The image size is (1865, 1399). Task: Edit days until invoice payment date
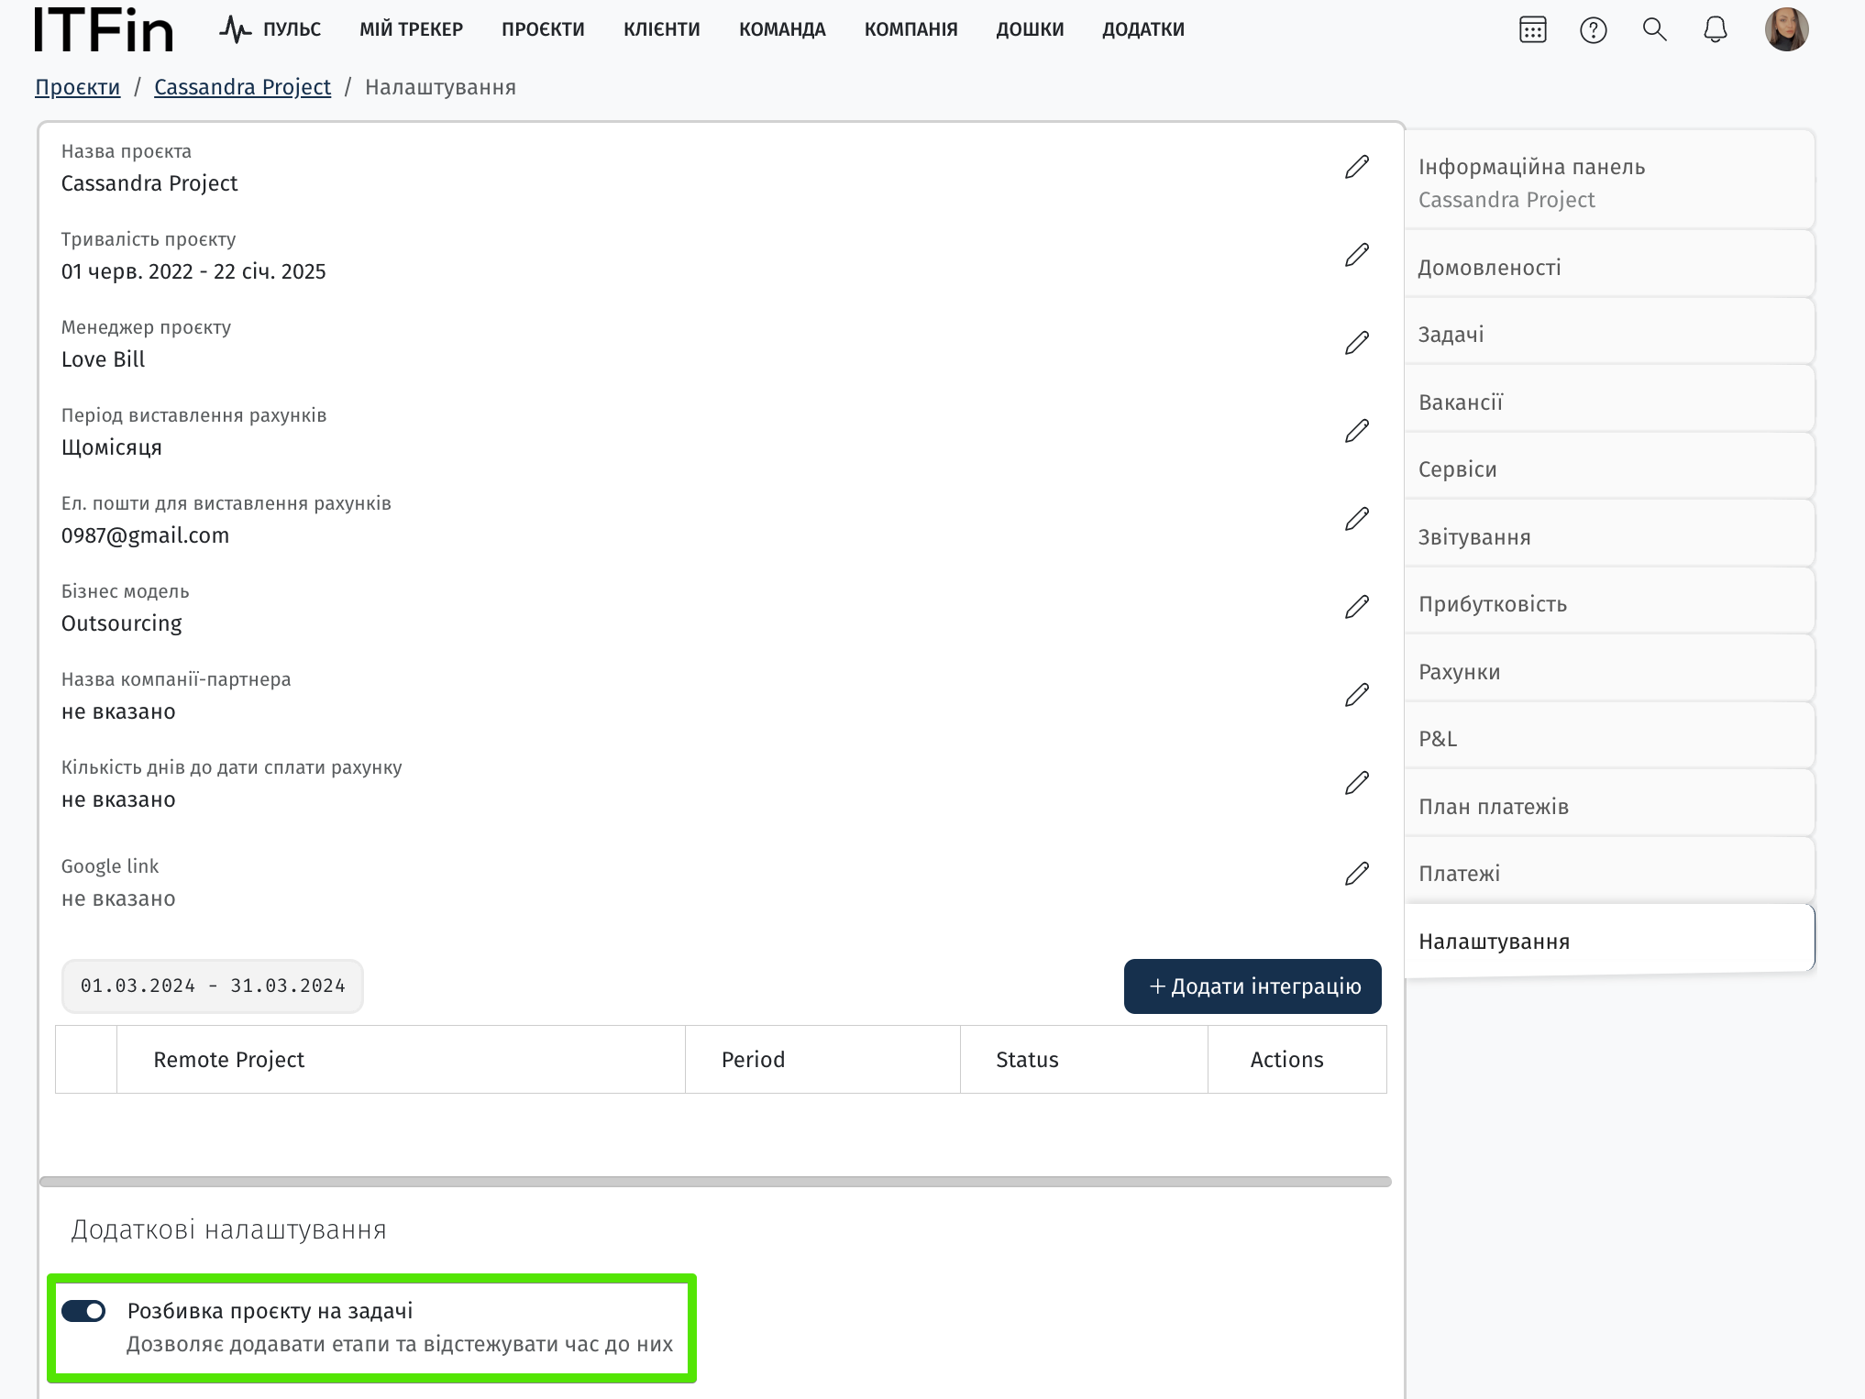1357,783
